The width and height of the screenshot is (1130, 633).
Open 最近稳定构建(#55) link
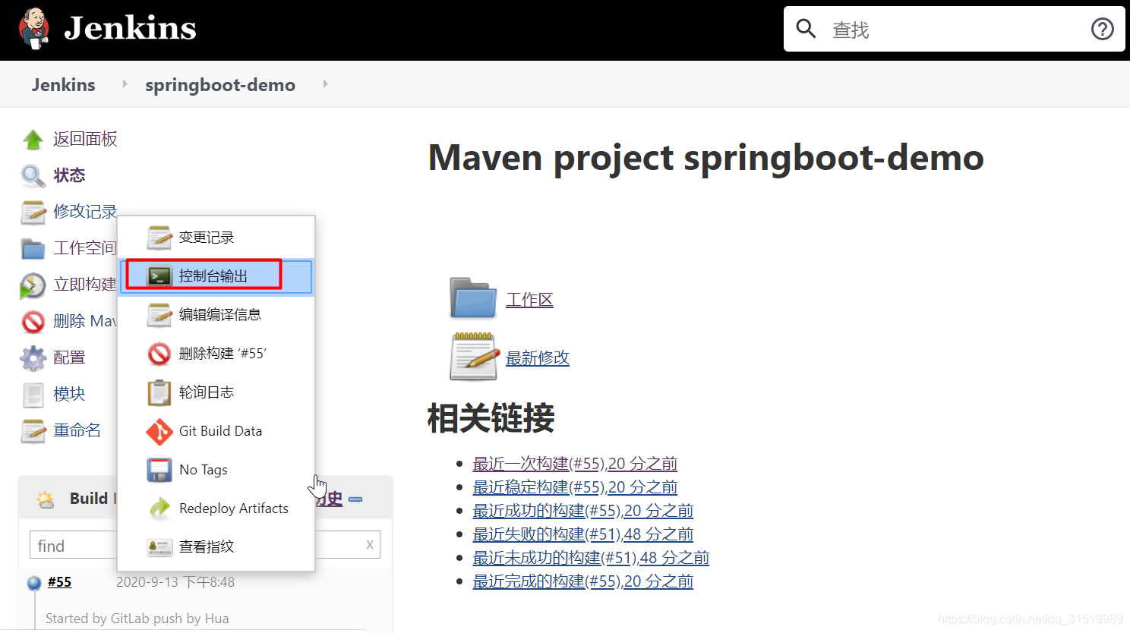tap(575, 487)
